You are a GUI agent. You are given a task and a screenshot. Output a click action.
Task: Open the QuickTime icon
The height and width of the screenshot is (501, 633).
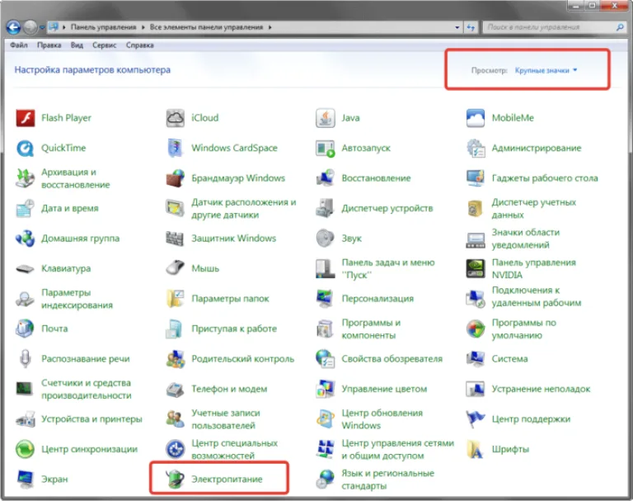click(x=25, y=149)
